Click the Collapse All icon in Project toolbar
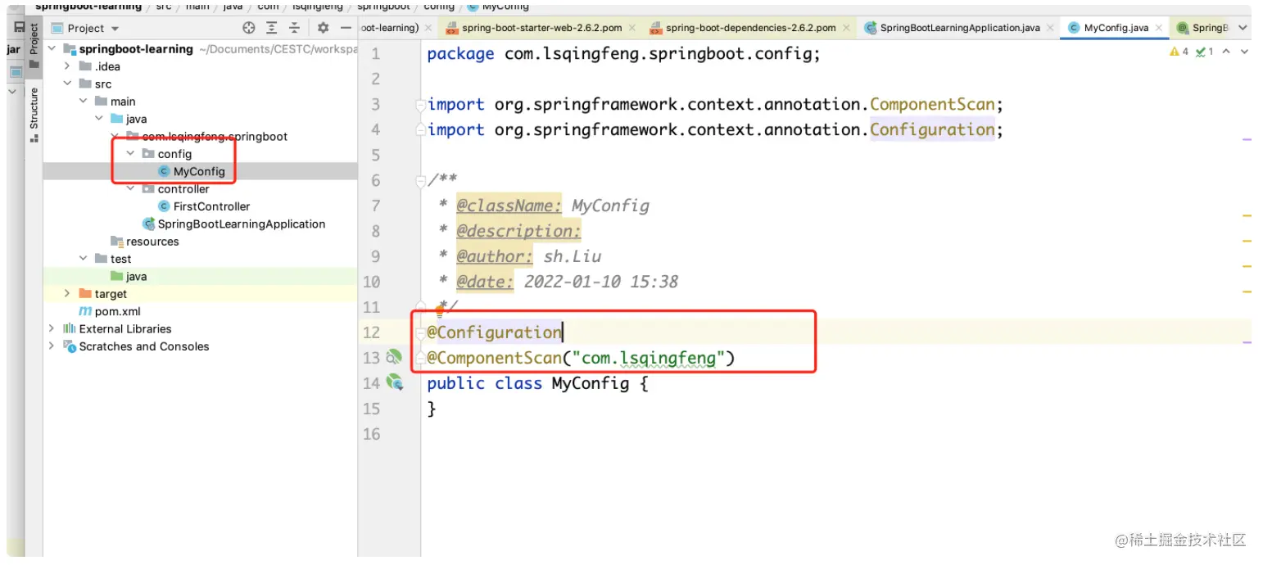Screen dimensions: 1263x565 (x=295, y=28)
